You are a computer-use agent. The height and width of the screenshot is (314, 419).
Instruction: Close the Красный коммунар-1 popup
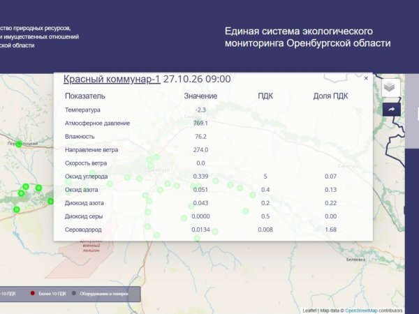point(366,78)
